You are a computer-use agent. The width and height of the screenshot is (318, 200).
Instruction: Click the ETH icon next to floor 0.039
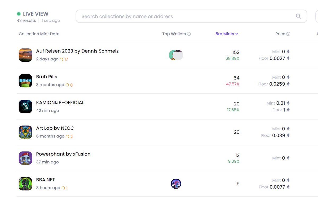coord(288,135)
